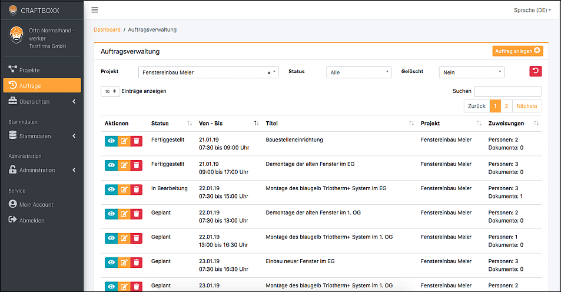
Task: Open Projekte in the sidebar
Action: click(42, 70)
